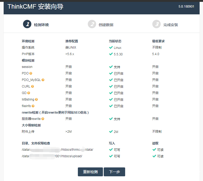
Task: Click the MBstring help question mark icon
Action: 36,100
